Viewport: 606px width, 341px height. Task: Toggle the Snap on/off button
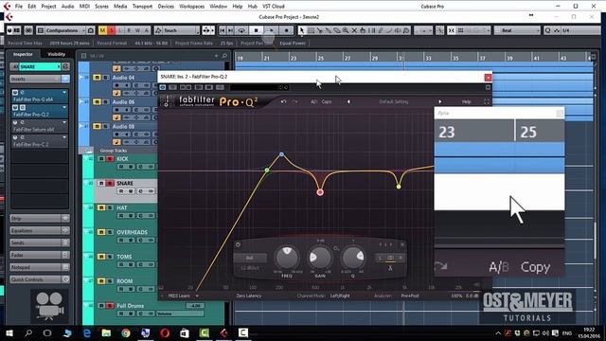point(452,30)
